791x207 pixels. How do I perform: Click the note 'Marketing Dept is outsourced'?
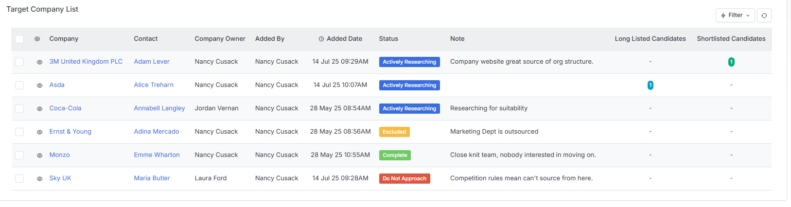click(494, 132)
